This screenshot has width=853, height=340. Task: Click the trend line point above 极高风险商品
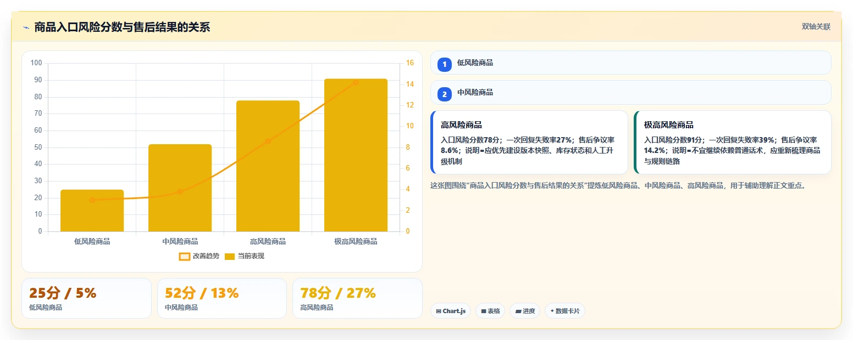pyautogui.click(x=356, y=82)
